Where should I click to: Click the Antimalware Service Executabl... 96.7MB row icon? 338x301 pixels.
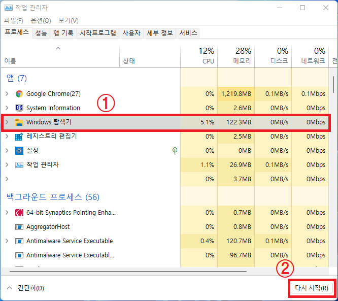pyautogui.click(x=19, y=255)
